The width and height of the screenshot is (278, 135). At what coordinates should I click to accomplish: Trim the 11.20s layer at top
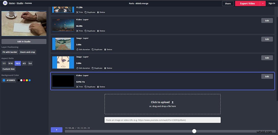coord(80,12)
